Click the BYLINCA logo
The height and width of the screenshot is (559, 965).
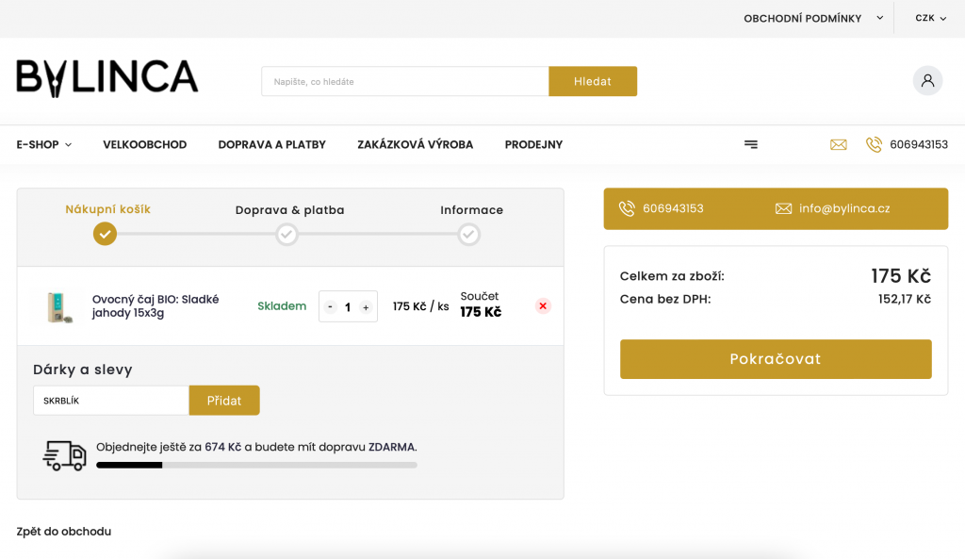pos(107,78)
